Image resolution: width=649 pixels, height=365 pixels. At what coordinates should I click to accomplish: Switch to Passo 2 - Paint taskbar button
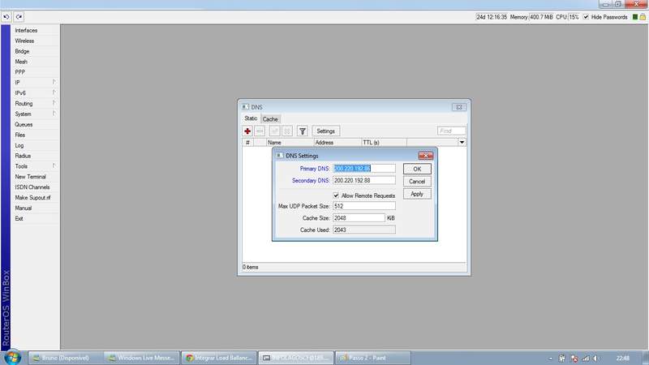click(372, 358)
